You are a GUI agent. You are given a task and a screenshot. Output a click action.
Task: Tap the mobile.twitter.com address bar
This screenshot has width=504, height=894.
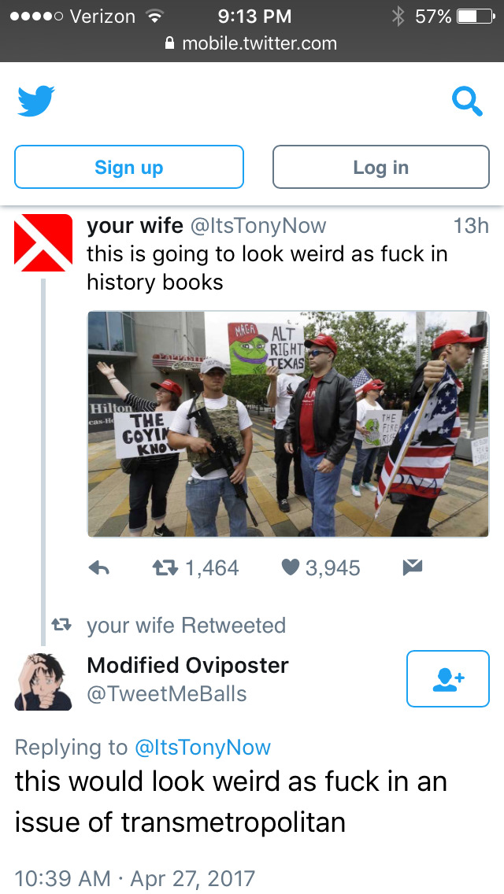tap(252, 43)
